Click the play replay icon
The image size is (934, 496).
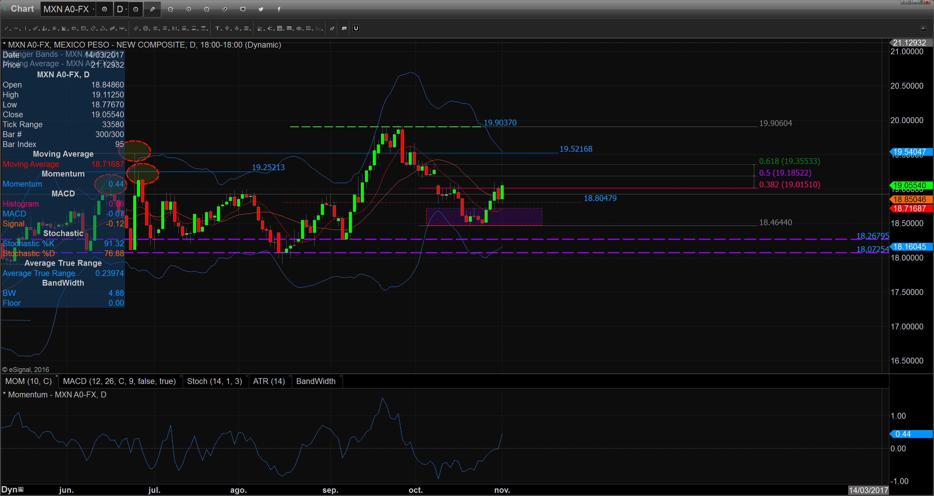(189, 9)
